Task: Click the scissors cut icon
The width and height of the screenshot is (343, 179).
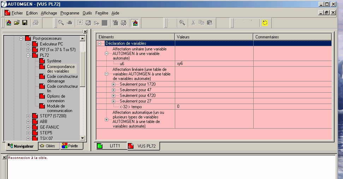Action: [x=193, y=23]
